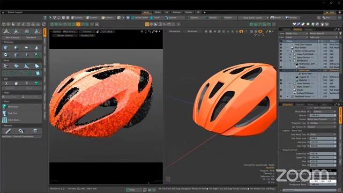343x193 pixels.
Task: Toggle visibility of Mid Section group
Action: (281, 61)
